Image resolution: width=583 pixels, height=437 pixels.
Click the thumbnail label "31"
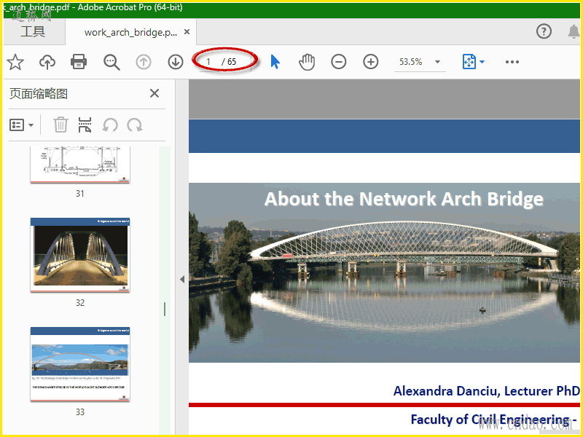click(x=80, y=194)
